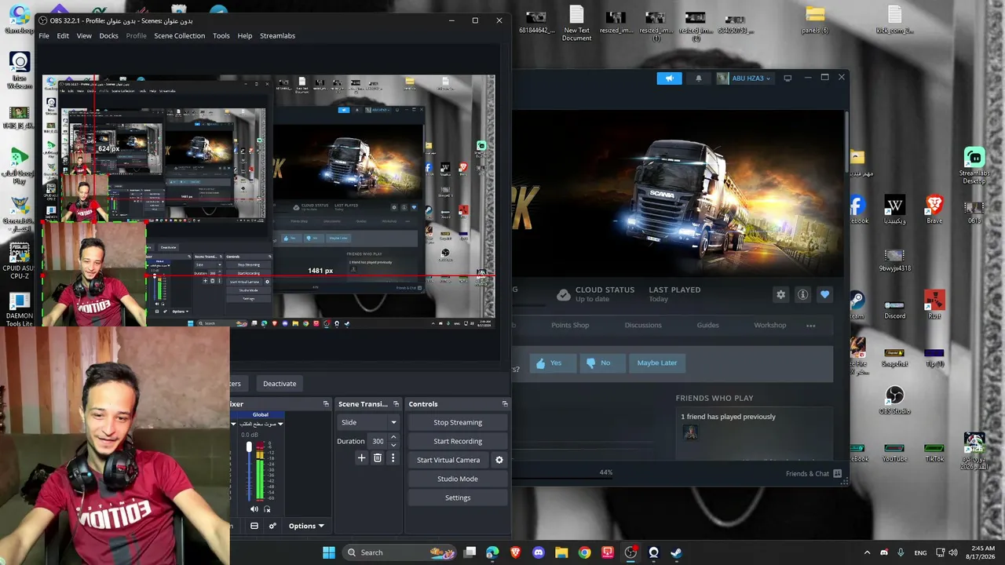
Task: Open Guides tab in Steam
Action: tap(707, 325)
